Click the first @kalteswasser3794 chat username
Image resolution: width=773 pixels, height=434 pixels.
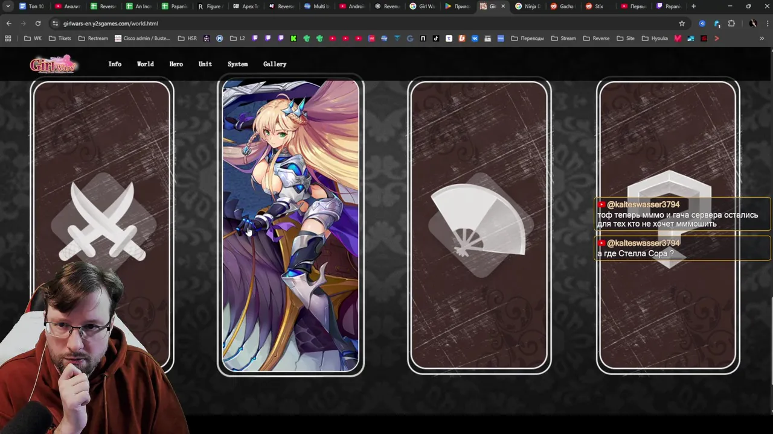pyautogui.click(x=643, y=204)
